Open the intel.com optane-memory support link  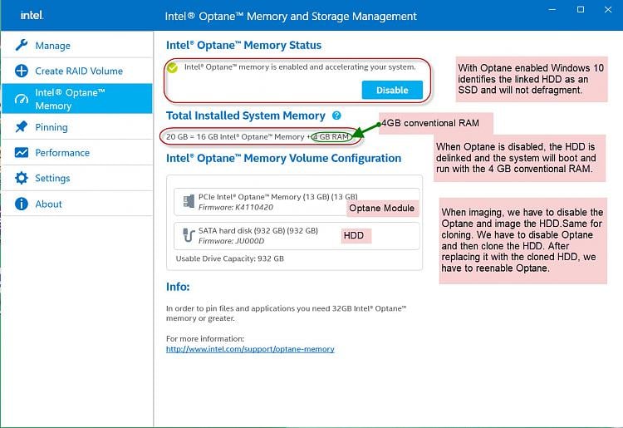point(250,349)
